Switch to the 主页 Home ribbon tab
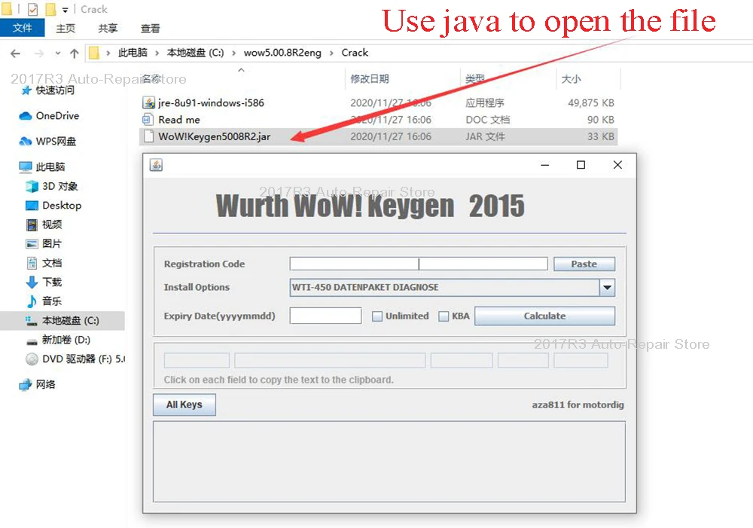The width and height of the screenshot is (753, 528). (66, 29)
